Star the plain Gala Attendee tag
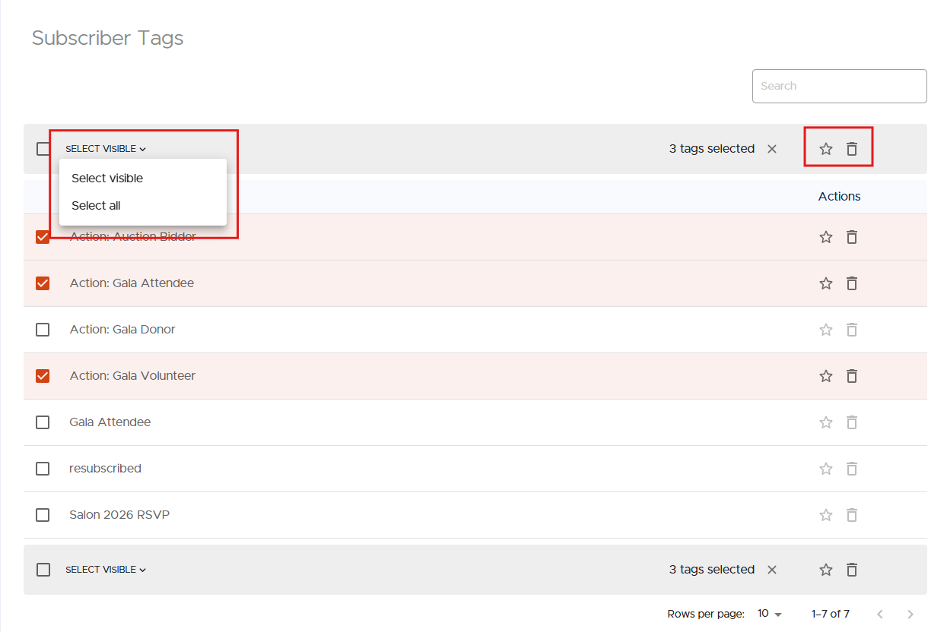Viewport: 947px width, 632px height. [x=826, y=422]
